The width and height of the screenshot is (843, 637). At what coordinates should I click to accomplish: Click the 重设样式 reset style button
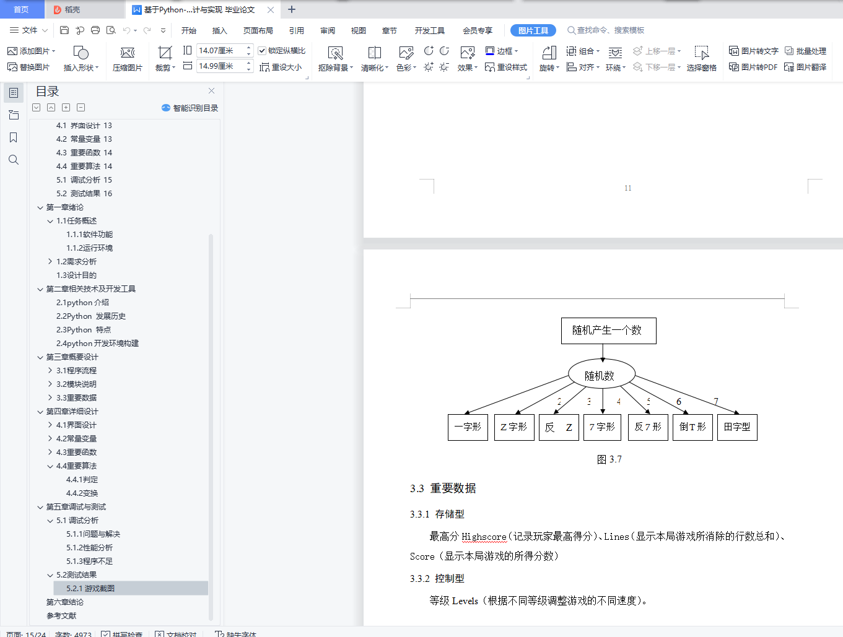[x=506, y=67]
